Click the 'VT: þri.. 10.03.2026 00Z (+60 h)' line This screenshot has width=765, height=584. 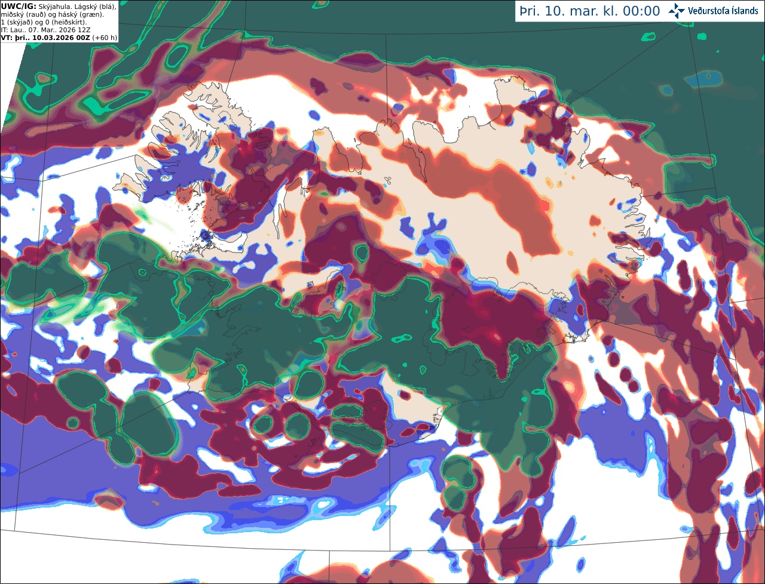[59, 38]
